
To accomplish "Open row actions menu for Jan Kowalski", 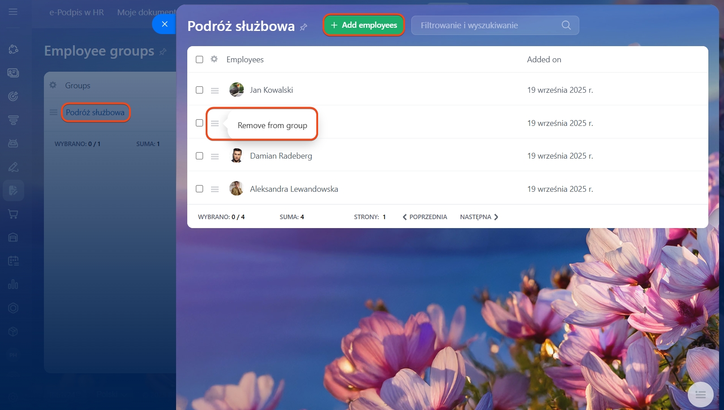I will [x=215, y=91].
